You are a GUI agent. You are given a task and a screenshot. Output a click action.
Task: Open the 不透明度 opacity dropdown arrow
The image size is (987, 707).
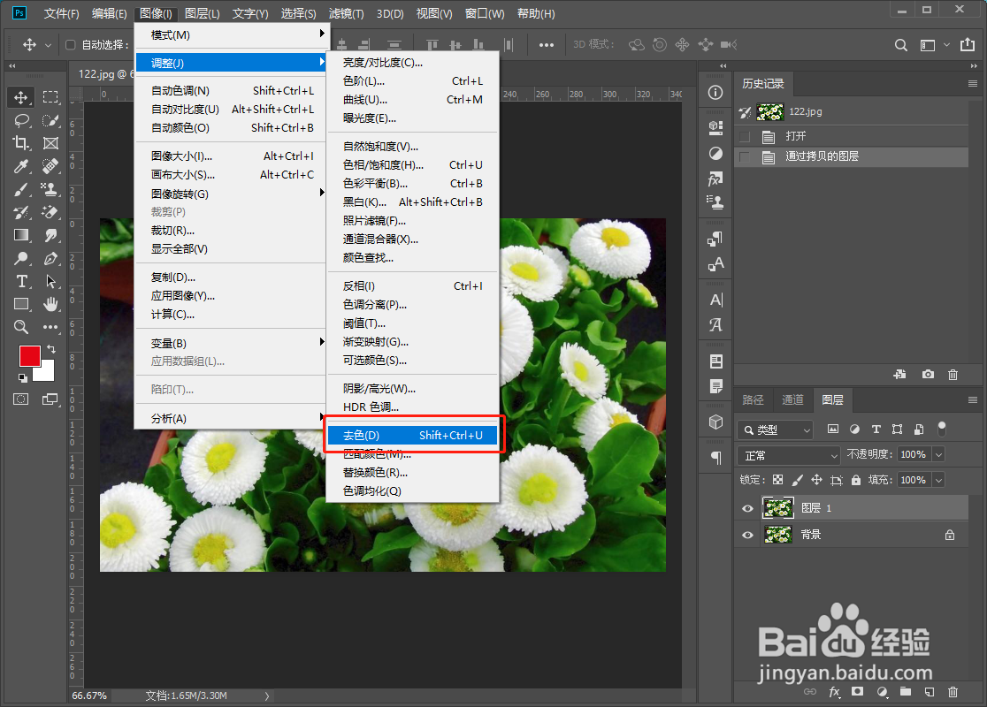pos(938,454)
